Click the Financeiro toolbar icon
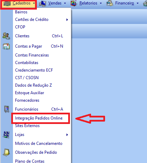This screenshot has height=163, width=147. point(110,3)
